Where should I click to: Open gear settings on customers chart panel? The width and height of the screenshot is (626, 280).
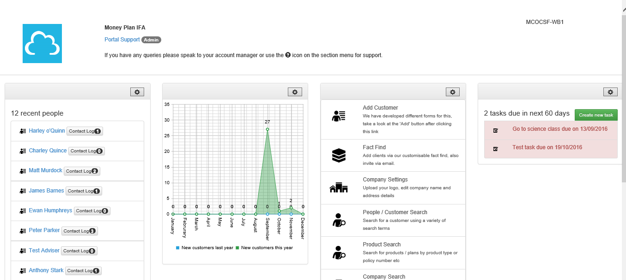[295, 92]
